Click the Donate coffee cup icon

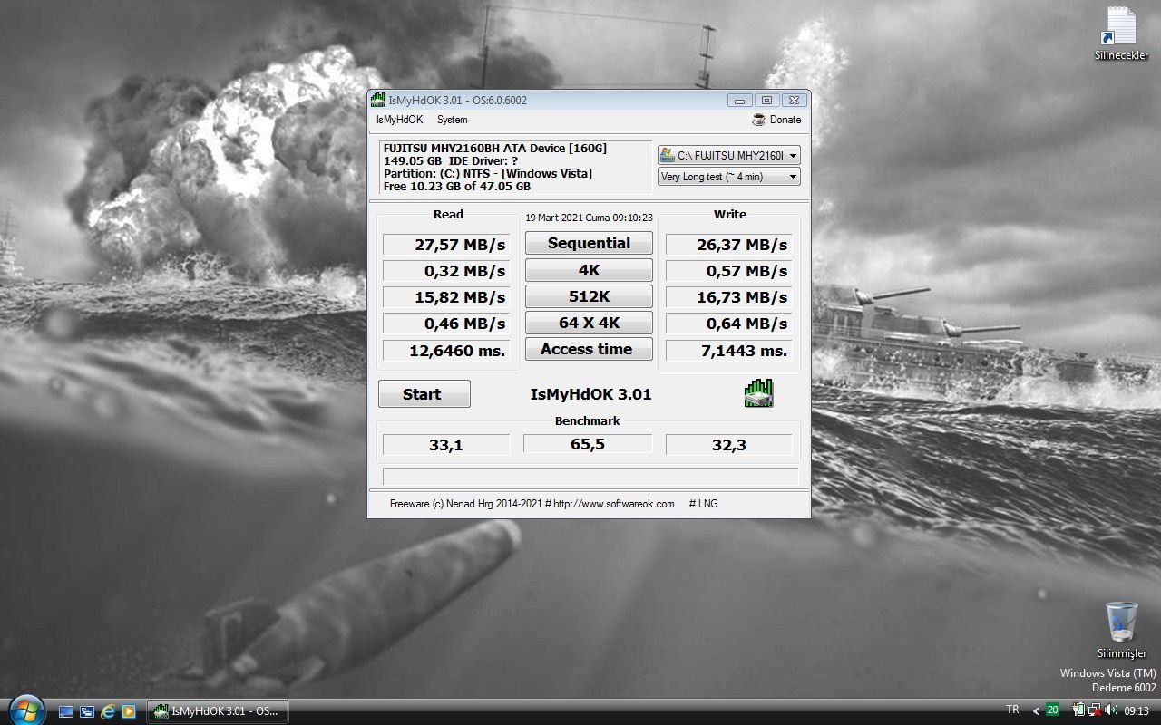[x=759, y=120]
